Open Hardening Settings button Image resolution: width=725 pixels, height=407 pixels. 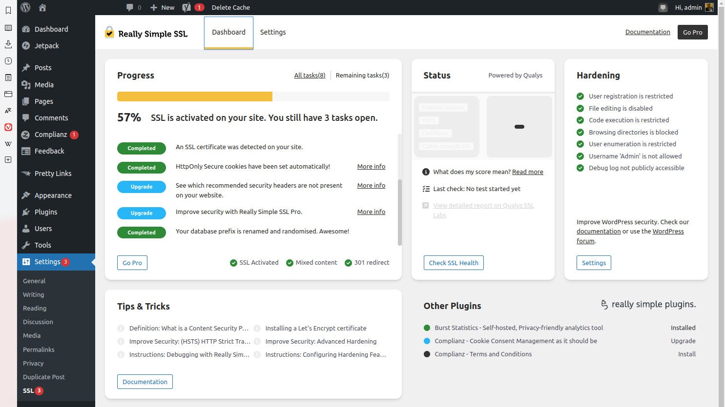coord(594,263)
